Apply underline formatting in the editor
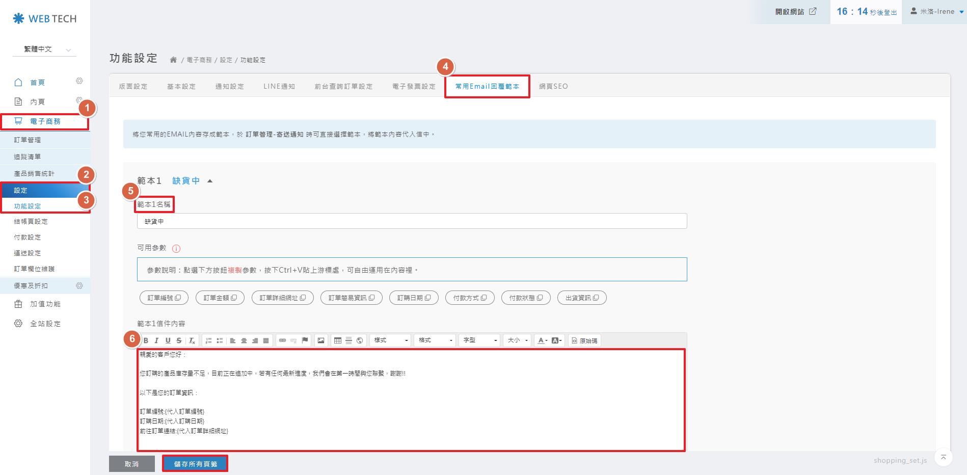The width and height of the screenshot is (967, 475). [x=168, y=340]
